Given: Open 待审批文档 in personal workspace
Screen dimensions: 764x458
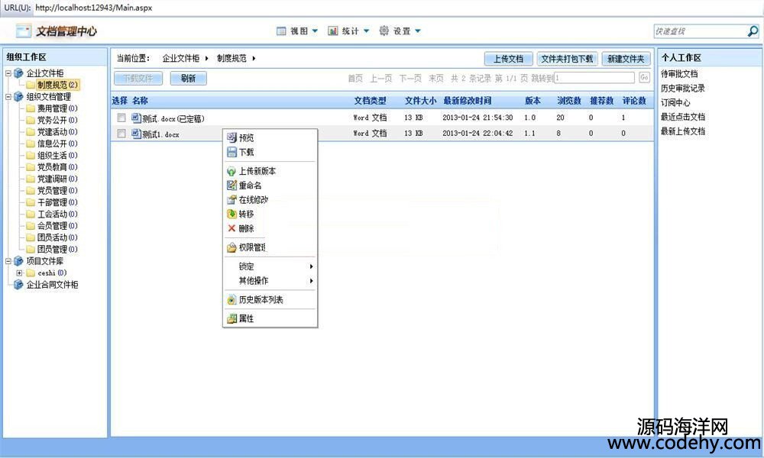Looking at the screenshot, I should click(x=679, y=74).
